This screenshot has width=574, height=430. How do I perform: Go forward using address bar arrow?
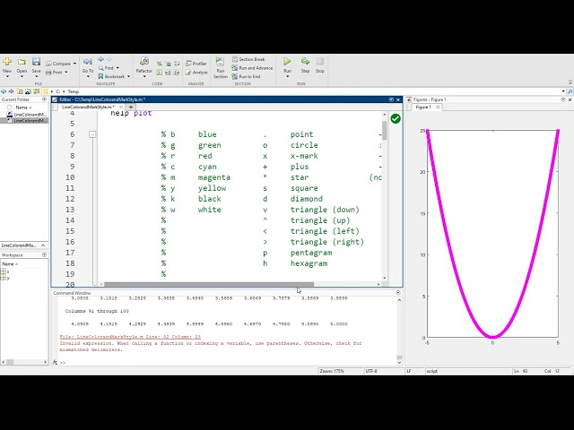point(12,91)
